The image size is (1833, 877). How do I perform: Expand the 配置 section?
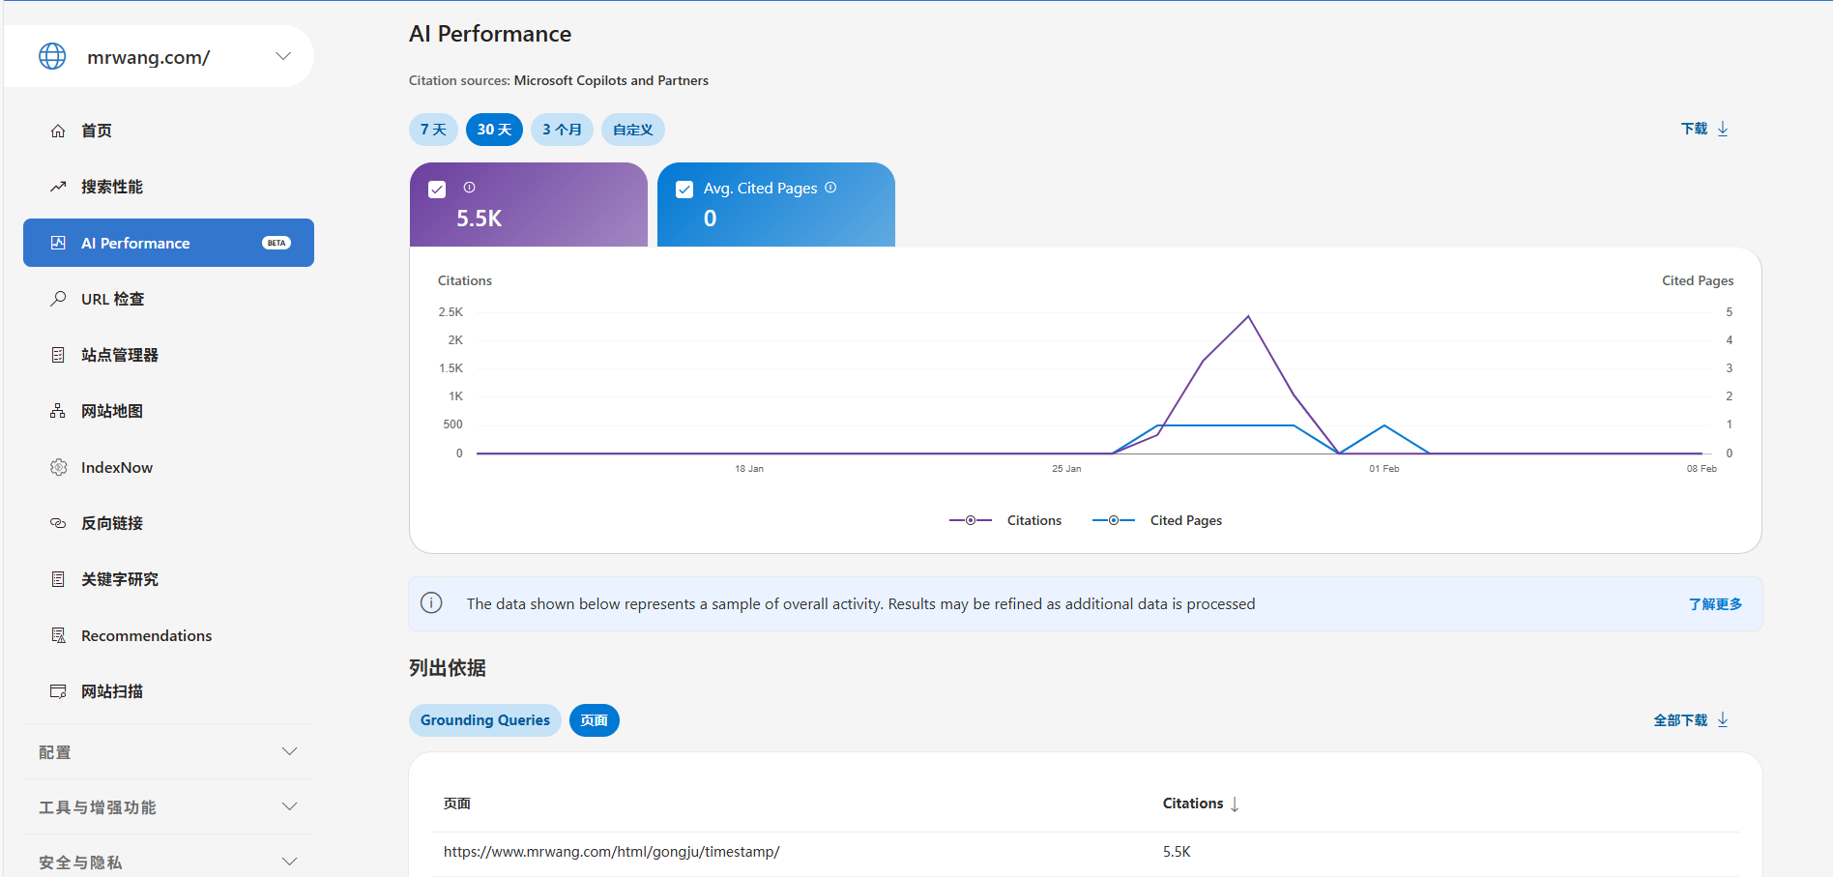pyautogui.click(x=289, y=751)
